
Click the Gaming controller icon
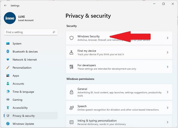[8, 100]
